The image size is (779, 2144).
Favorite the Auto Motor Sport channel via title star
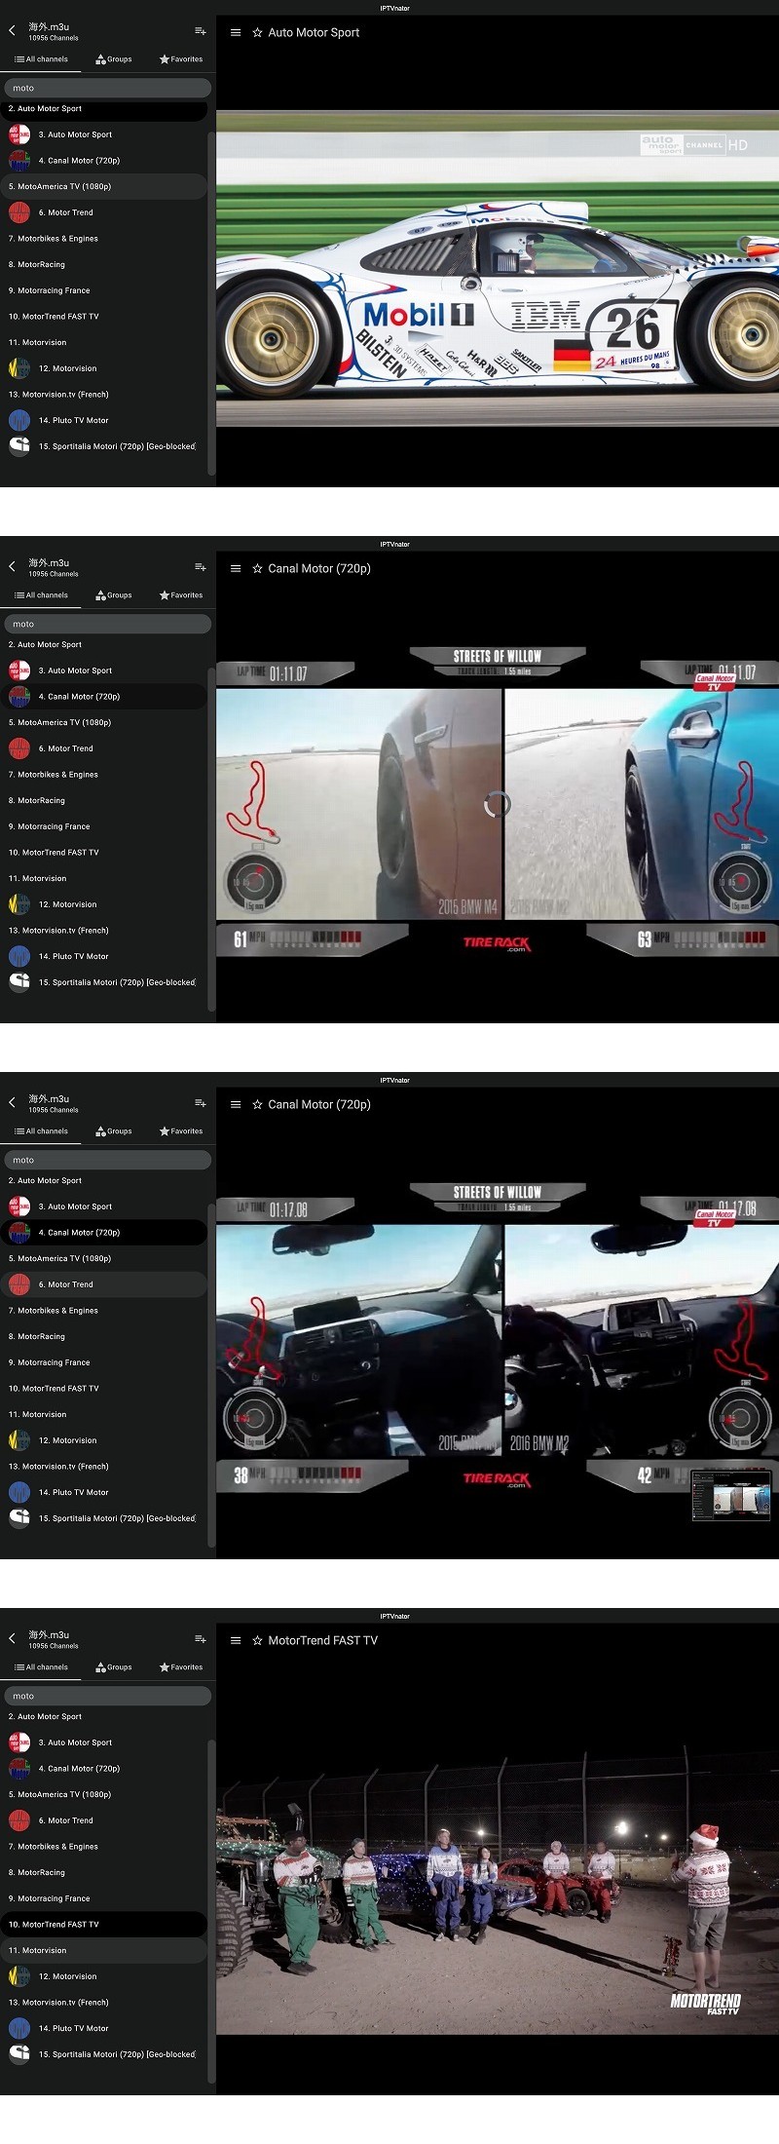point(257,32)
